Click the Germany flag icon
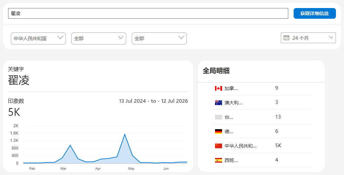This screenshot has width=344, height=175. coord(218,132)
